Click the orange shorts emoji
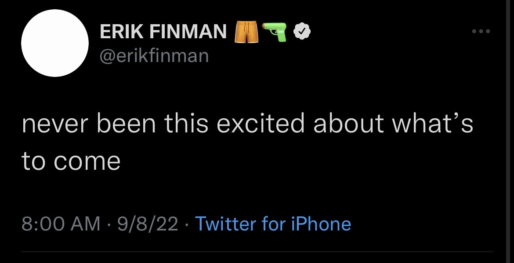This screenshot has width=514, height=263. click(246, 33)
